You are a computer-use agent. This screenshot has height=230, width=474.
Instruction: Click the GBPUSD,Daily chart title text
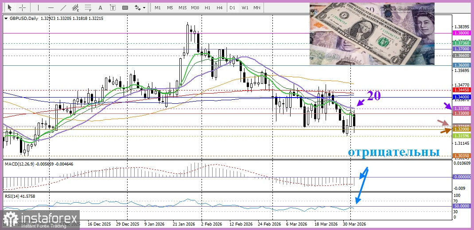click(24, 19)
